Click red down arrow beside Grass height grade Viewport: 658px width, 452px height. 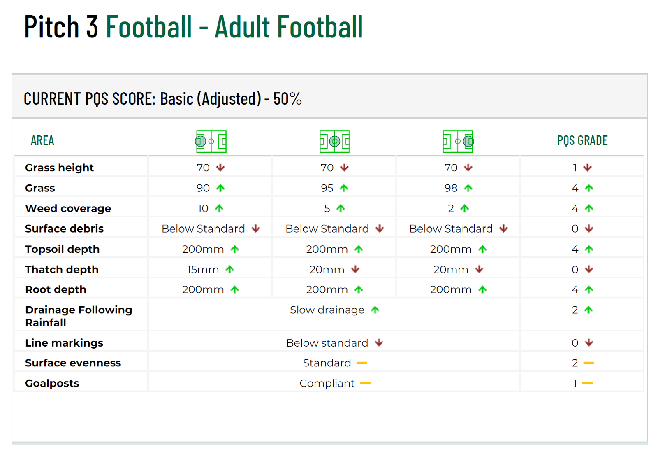(x=588, y=168)
